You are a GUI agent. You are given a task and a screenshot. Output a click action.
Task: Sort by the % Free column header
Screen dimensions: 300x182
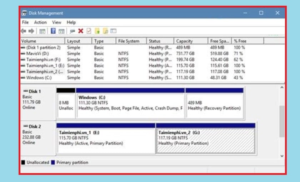pyautogui.click(x=248, y=41)
